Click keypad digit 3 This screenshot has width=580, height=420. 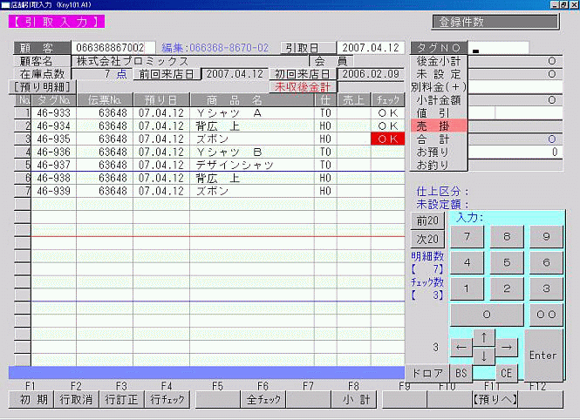tap(546, 288)
